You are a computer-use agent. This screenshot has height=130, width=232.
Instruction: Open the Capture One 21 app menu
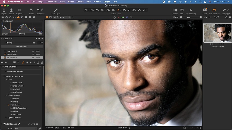[15, 2]
